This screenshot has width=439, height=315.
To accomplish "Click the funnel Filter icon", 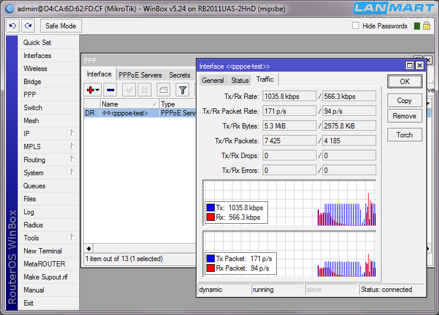I will tap(183, 90).
